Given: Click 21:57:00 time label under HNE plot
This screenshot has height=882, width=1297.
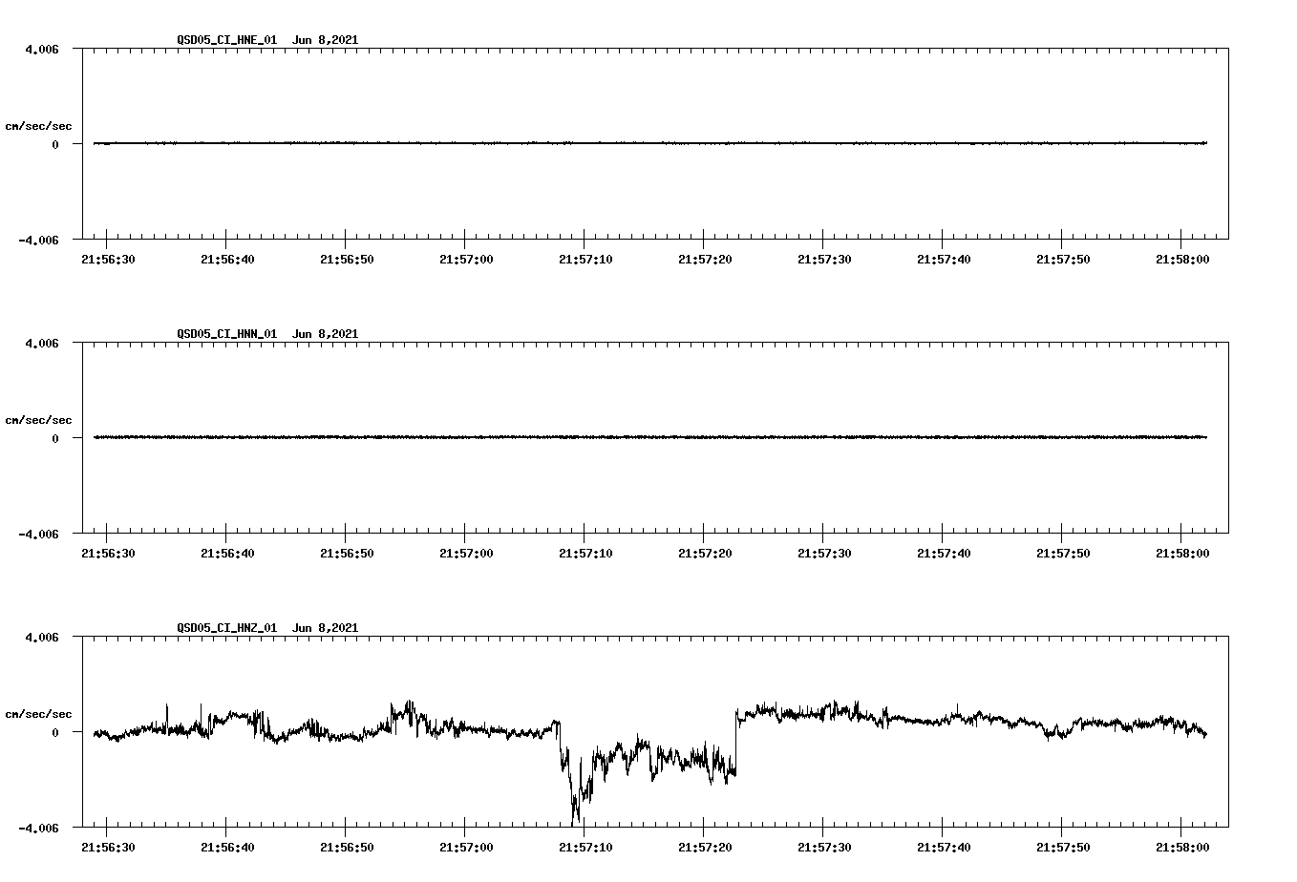Looking at the screenshot, I should [465, 259].
